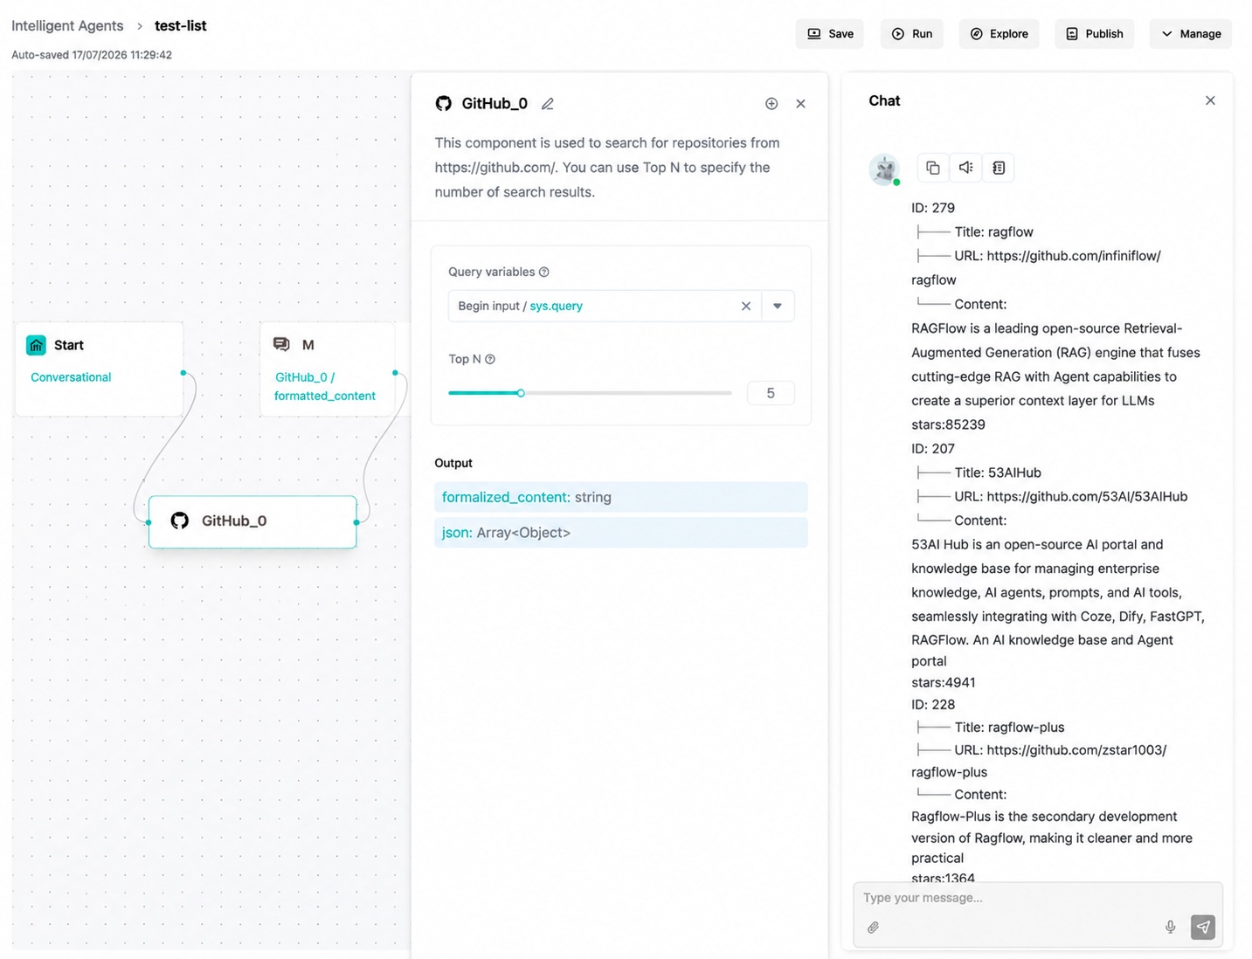Click the Chat panel title
Image resolution: width=1252 pixels, height=959 pixels.
click(x=884, y=100)
